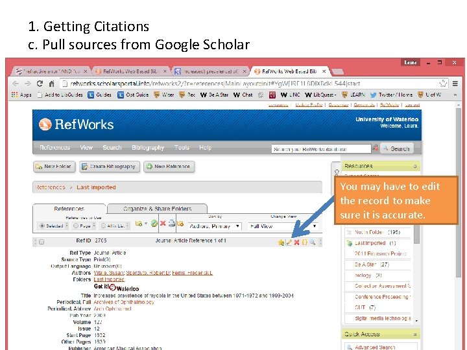The height and width of the screenshot is (350, 467).
Task: Click the green globe icon in references toolbar
Action: [154, 223]
